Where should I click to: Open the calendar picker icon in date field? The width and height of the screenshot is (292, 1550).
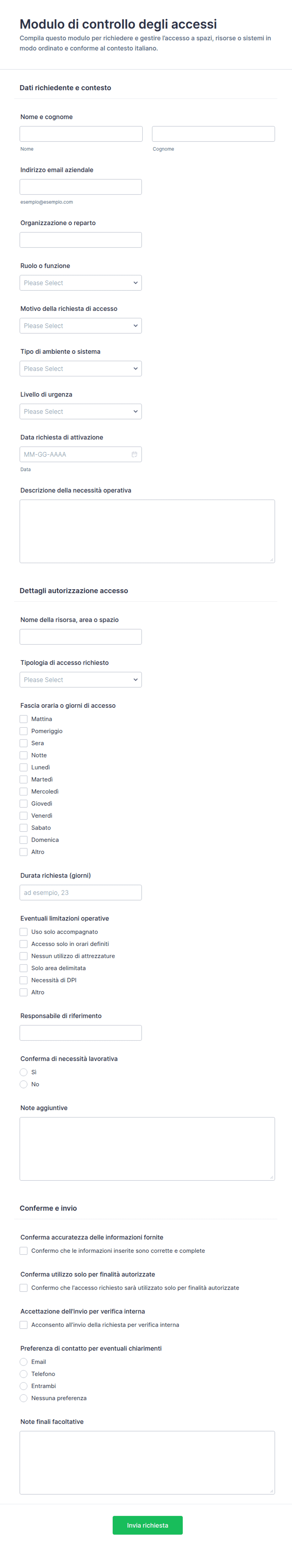[x=134, y=454]
